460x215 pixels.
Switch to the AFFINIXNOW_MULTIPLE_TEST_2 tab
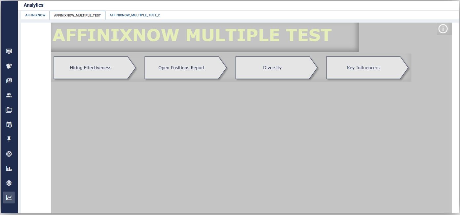[x=134, y=15]
